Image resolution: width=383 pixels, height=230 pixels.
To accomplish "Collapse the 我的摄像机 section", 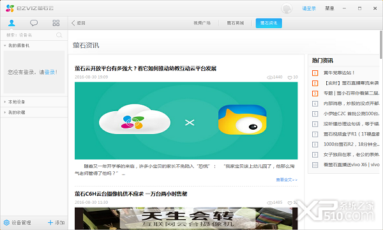I will point(5,45).
